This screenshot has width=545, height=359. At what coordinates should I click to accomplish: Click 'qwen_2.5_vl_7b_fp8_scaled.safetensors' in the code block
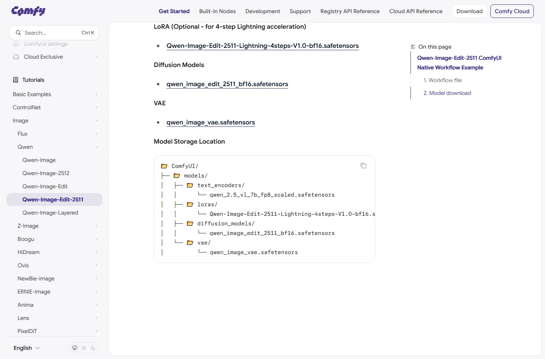point(272,195)
